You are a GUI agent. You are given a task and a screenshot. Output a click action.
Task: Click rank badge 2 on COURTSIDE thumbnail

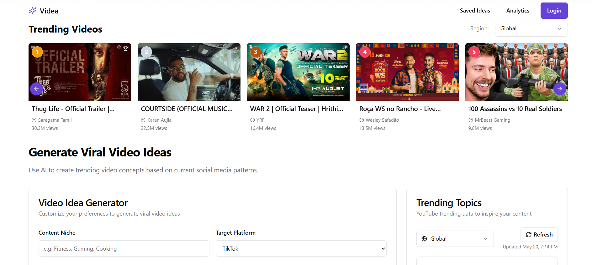coord(146,52)
